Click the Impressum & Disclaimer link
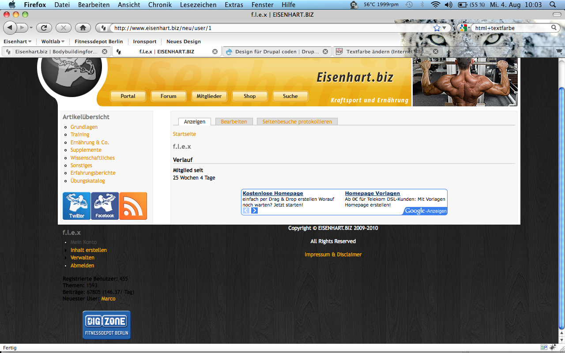This screenshot has width=565, height=353. (x=333, y=255)
